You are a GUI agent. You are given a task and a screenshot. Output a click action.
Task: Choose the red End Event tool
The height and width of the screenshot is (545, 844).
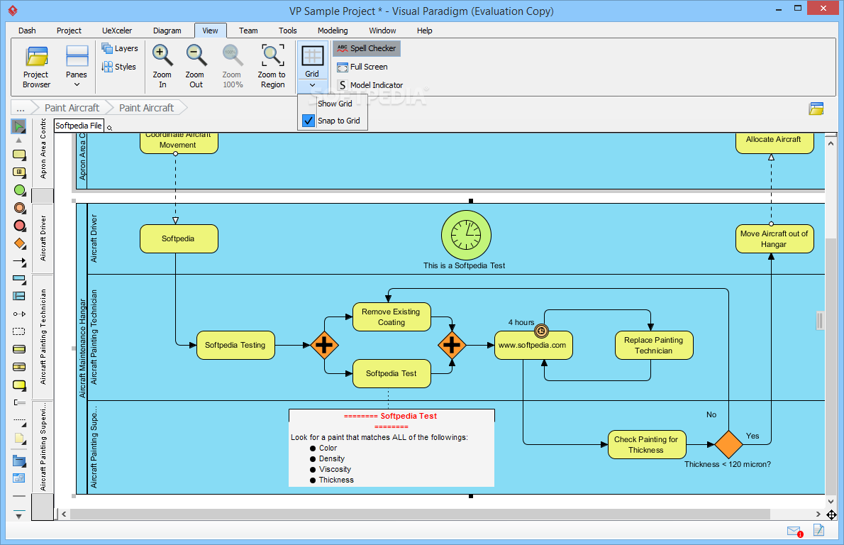[x=19, y=226]
